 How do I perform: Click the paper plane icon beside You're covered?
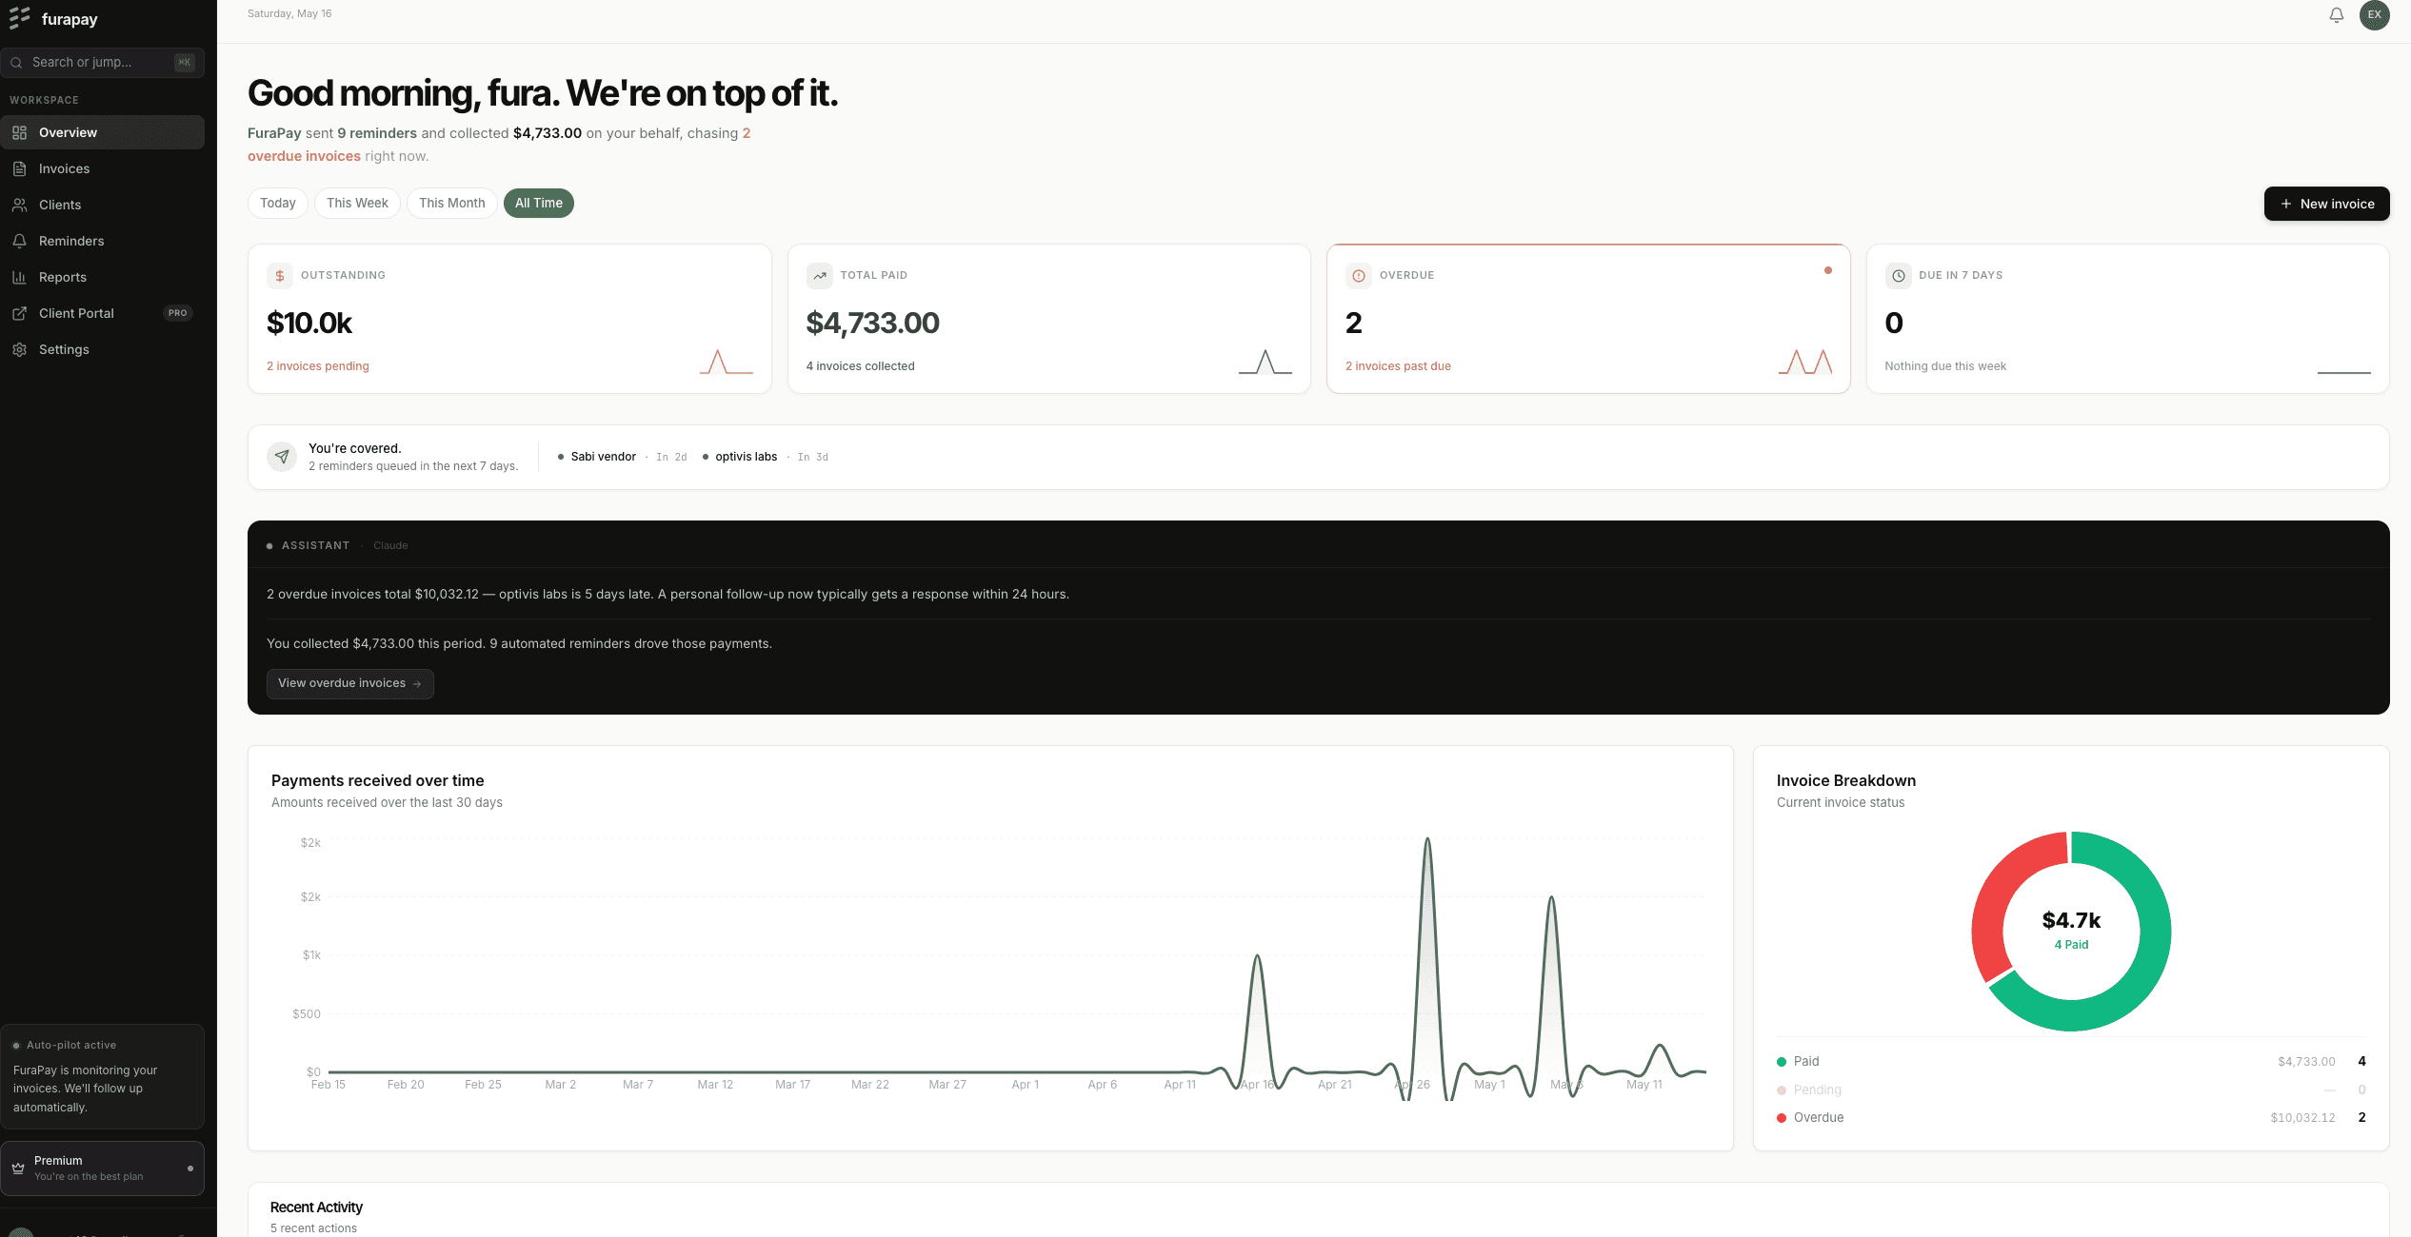[282, 457]
